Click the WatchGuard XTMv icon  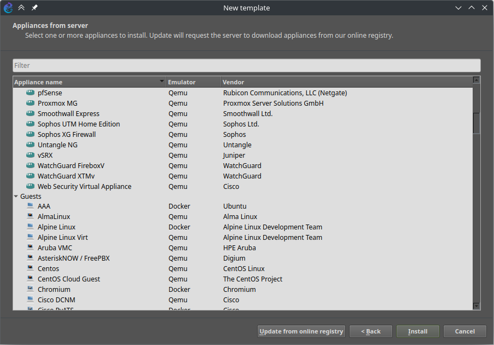tap(30, 176)
